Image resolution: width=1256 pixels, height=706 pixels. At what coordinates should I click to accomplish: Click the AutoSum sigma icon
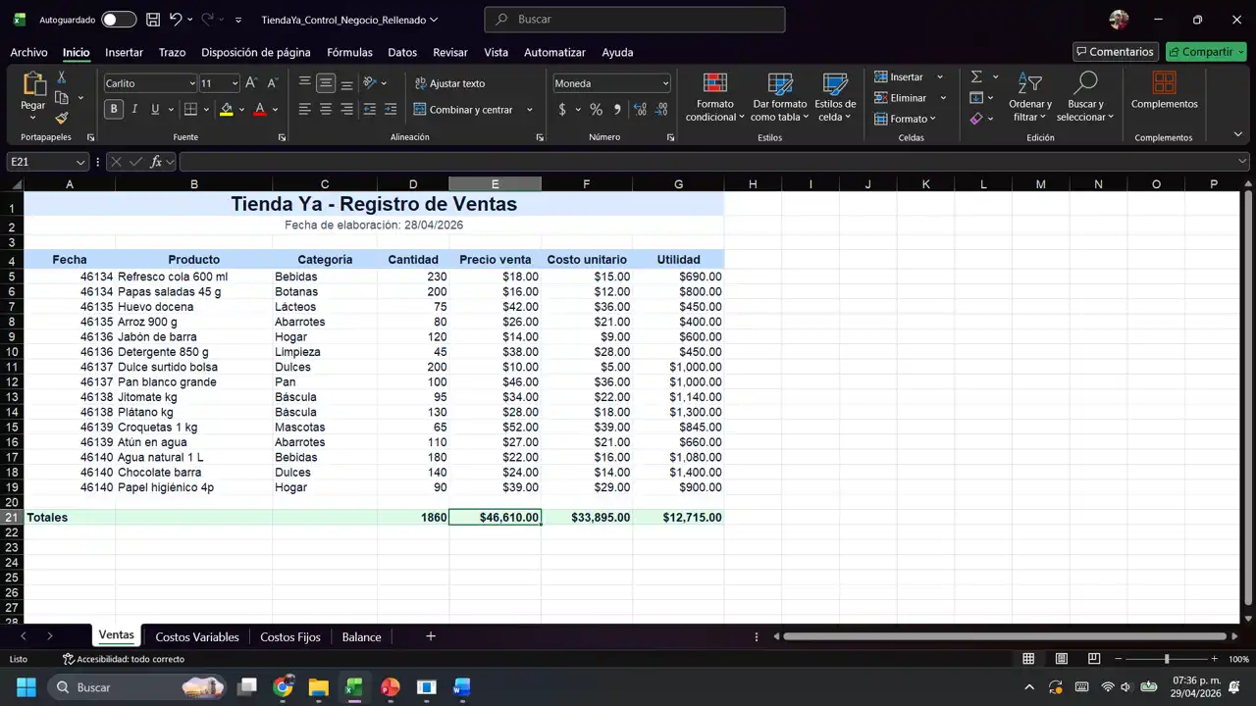[976, 76]
